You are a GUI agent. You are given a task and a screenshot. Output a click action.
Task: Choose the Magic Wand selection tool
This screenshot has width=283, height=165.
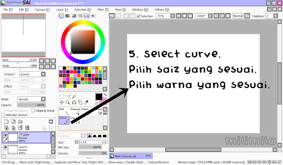coord(74,97)
